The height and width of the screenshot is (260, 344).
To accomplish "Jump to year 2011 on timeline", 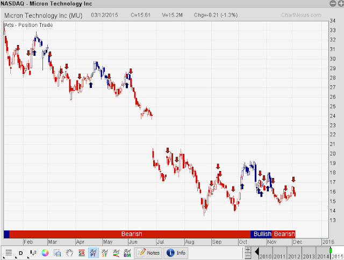I will [279, 256].
